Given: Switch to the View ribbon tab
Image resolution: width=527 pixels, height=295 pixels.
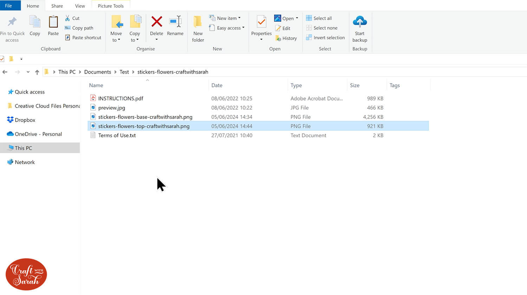Looking at the screenshot, I should [80, 6].
